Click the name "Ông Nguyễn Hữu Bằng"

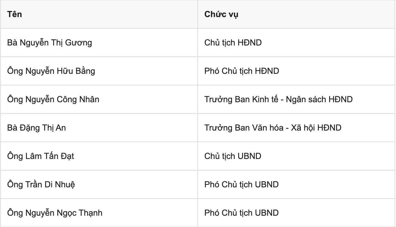click(x=51, y=71)
